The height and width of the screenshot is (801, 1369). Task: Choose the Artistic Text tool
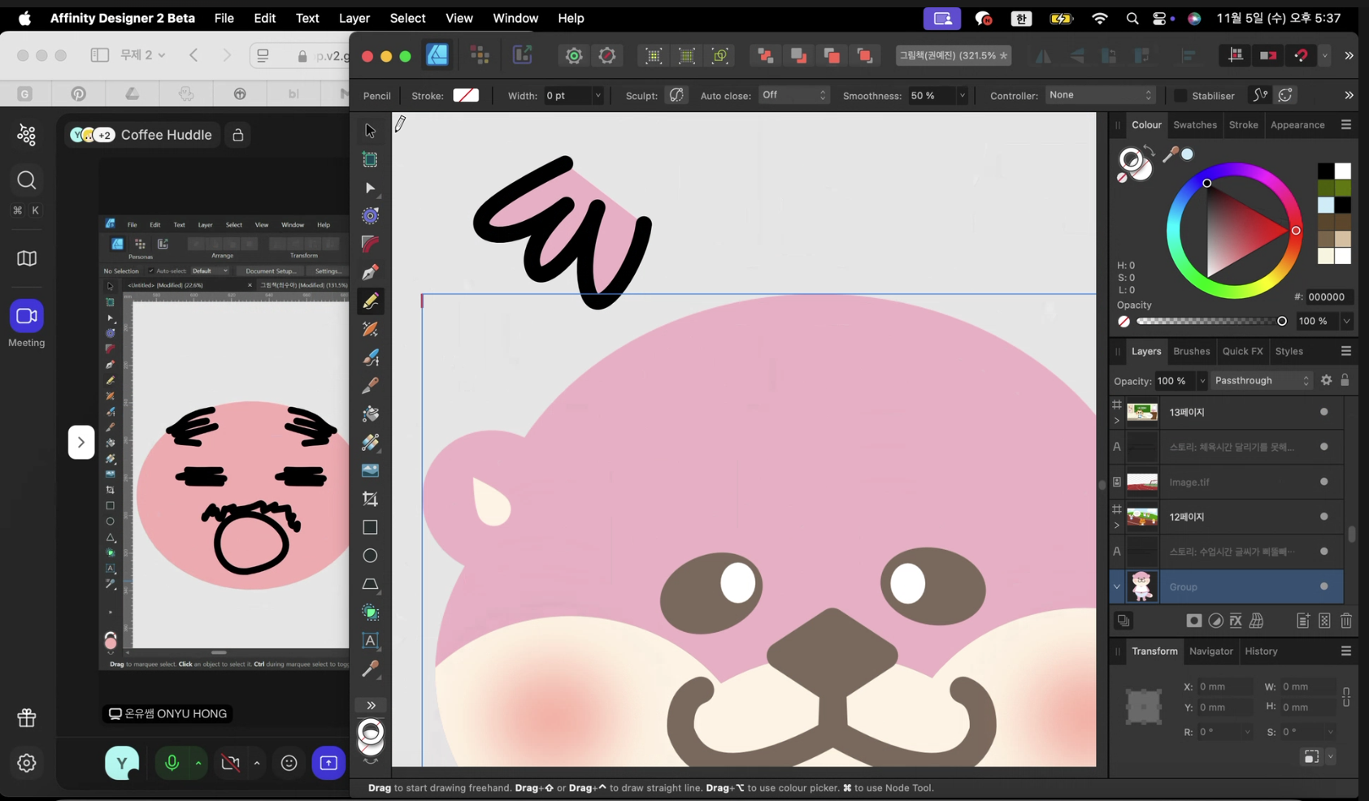click(370, 641)
